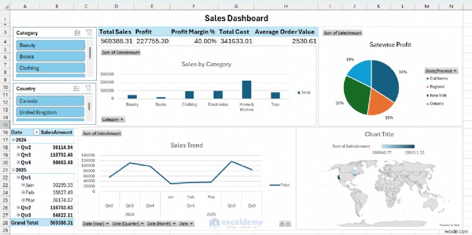Clear filter on Category slicer
Viewport: 472px width, 235px height.
[x=88, y=33]
